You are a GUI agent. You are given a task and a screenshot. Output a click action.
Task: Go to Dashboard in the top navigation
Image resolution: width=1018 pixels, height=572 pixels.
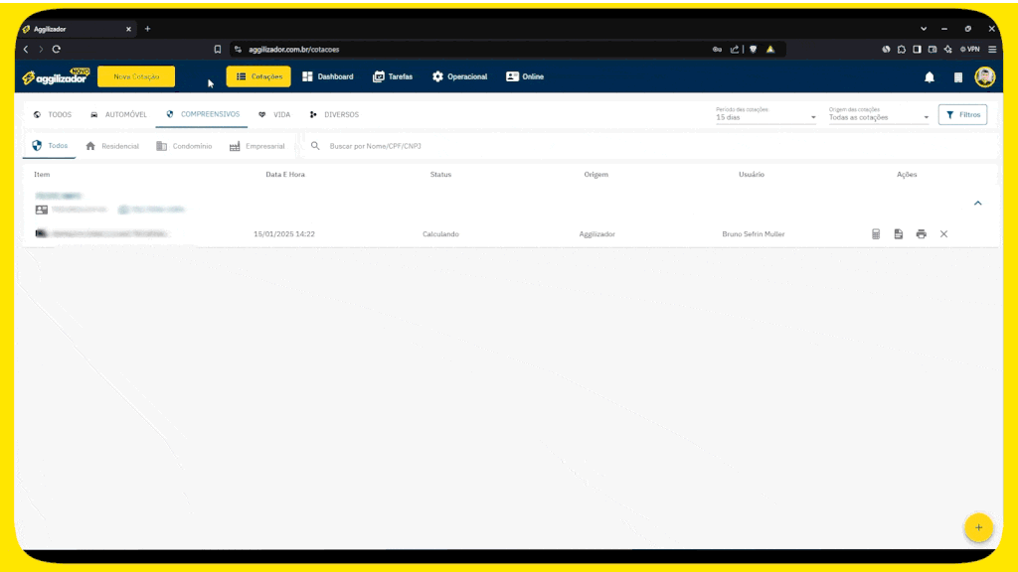(x=327, y=76)
